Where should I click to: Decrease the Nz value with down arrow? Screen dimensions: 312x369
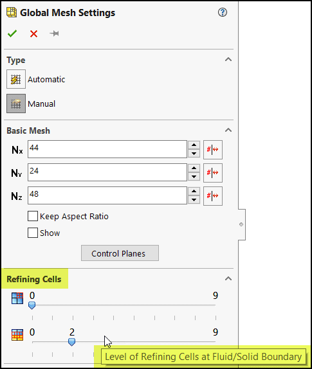[x=194, y=199]
